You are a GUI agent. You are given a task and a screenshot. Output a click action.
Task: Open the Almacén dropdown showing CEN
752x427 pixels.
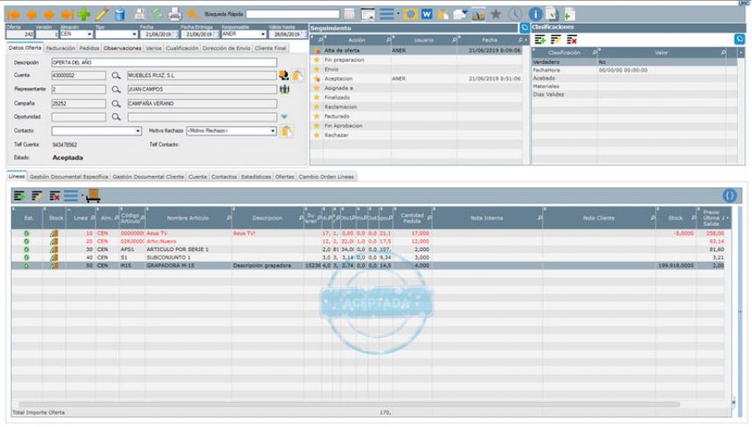[x=88, y=35]
